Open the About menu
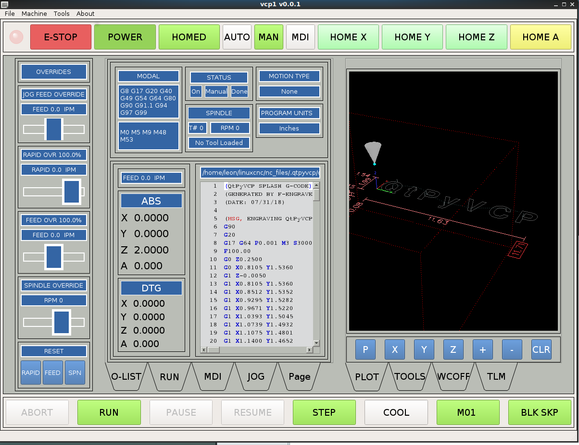This screenshot has height=445, width=579. click(x=86, y=13)
